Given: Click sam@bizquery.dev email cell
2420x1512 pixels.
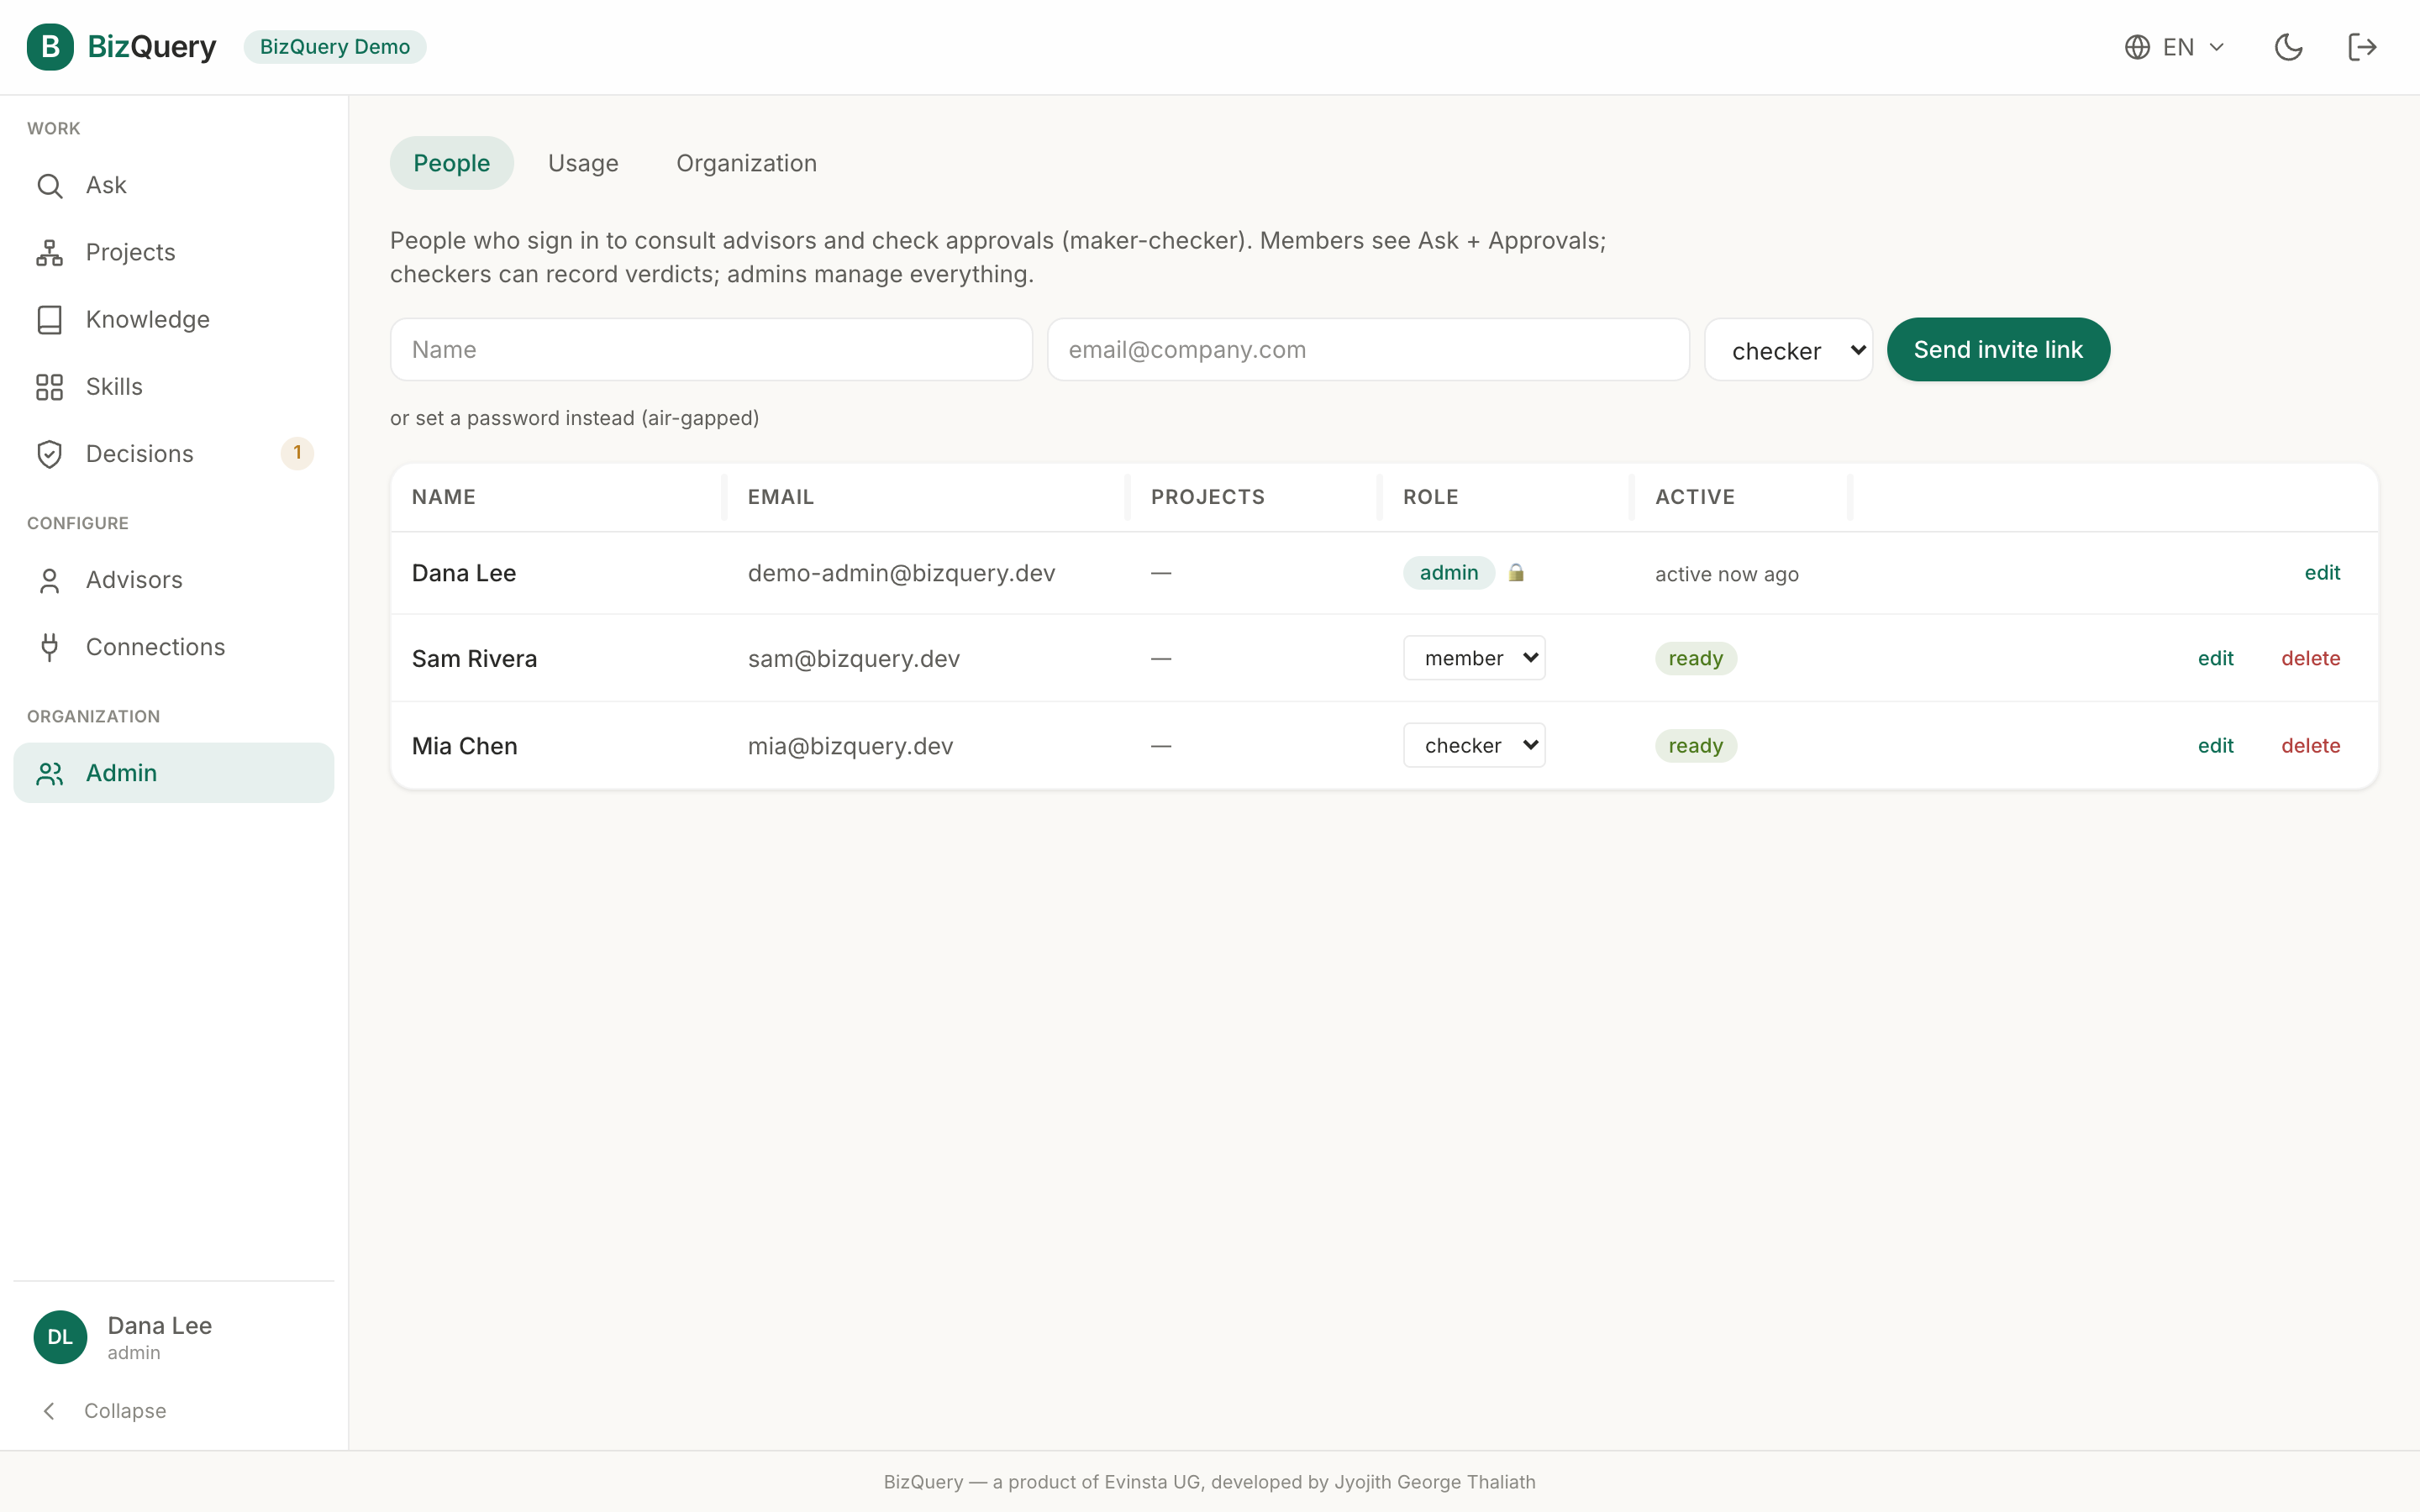Looking at the screenshot, I should pos(854,659).
